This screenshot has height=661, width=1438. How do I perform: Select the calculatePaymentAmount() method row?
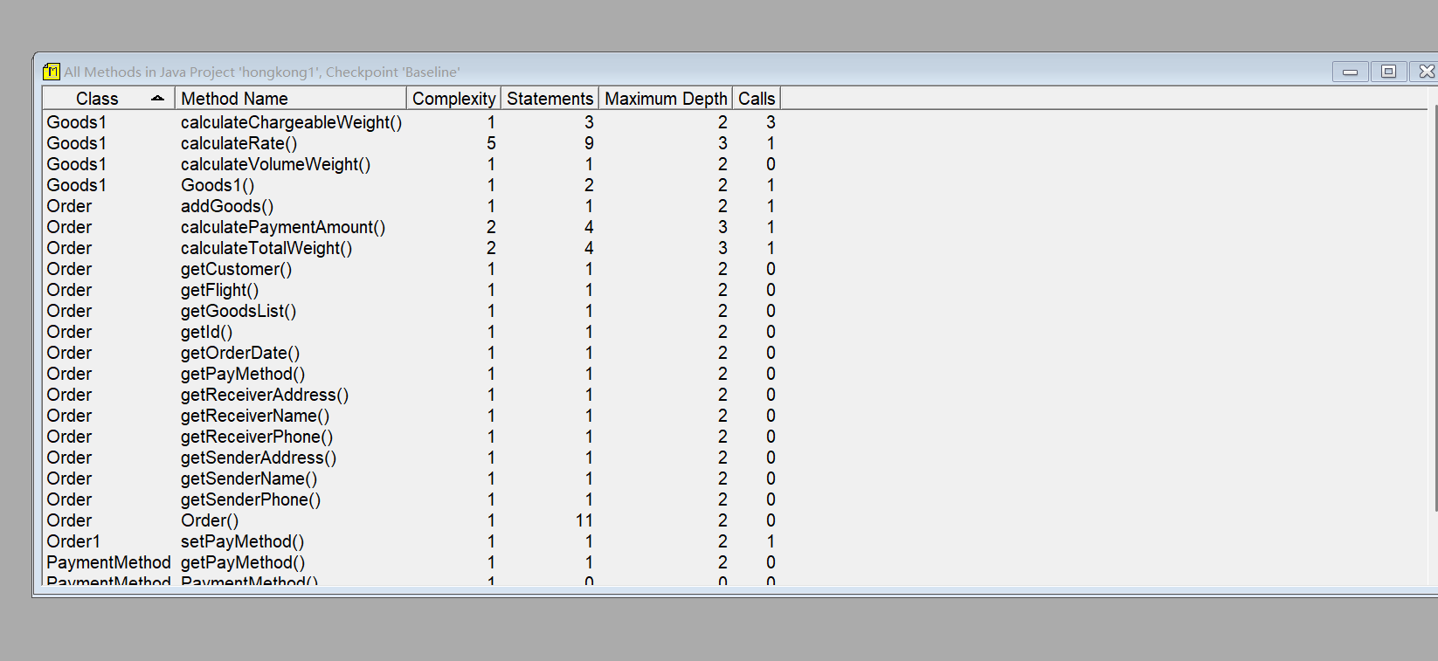[411, 227]
